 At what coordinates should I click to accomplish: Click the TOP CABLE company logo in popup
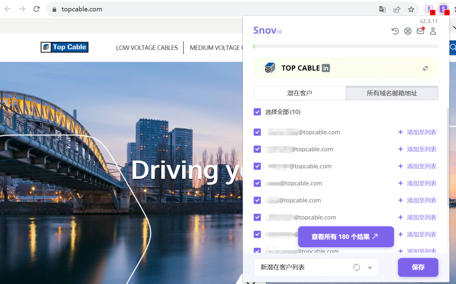pos(269,68)
